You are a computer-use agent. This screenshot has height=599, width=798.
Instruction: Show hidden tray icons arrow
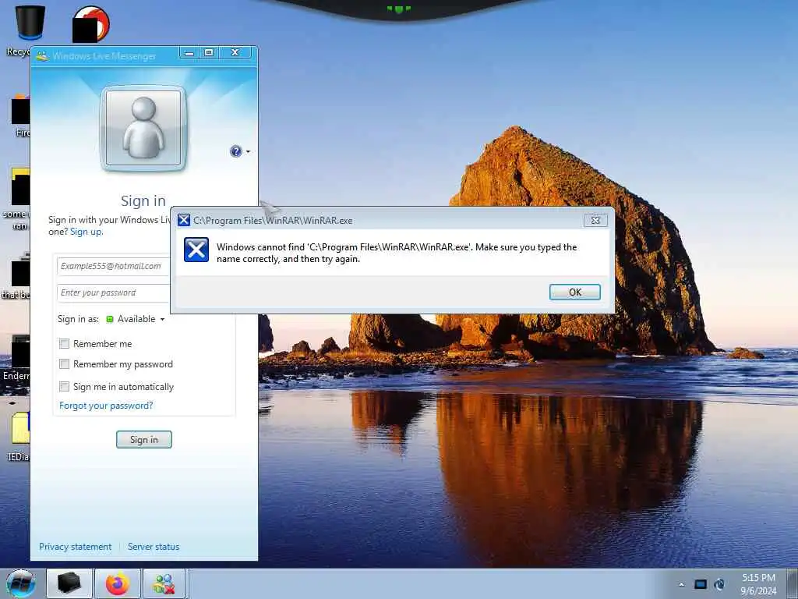click(681, 584)
